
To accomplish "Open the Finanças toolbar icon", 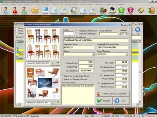I will click(x=103, y=11).
